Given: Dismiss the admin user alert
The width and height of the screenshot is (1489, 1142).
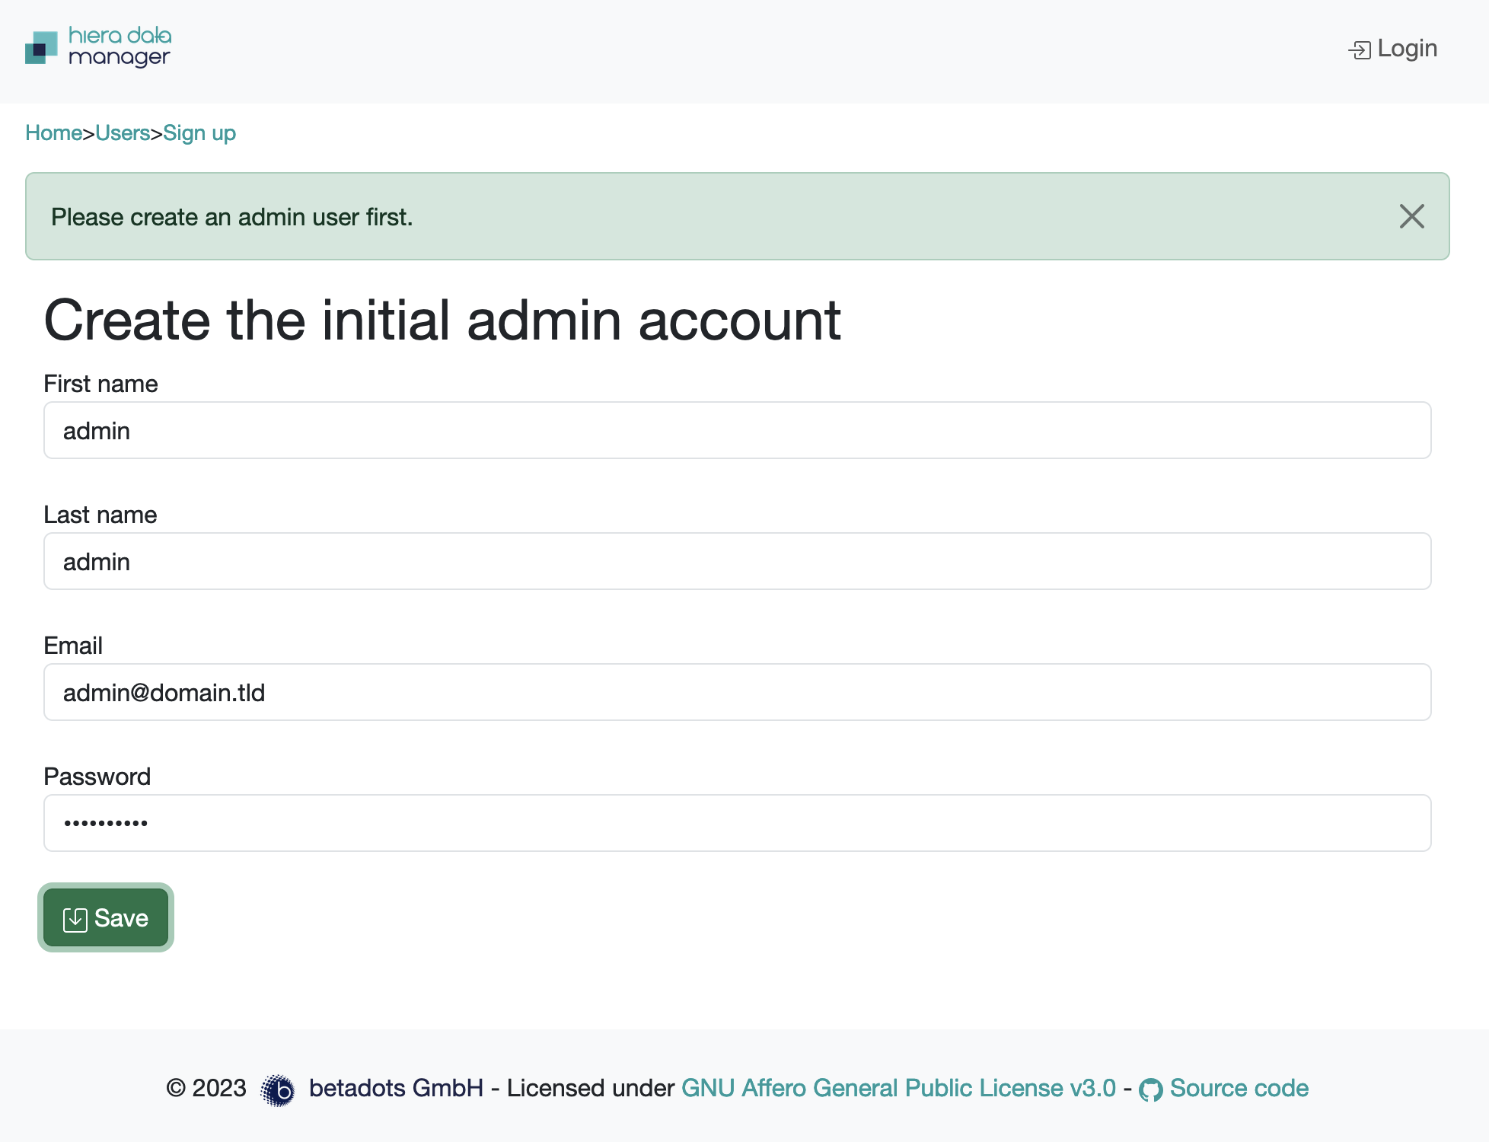Looking at the screenshot, I should (x=1411, y=216).
